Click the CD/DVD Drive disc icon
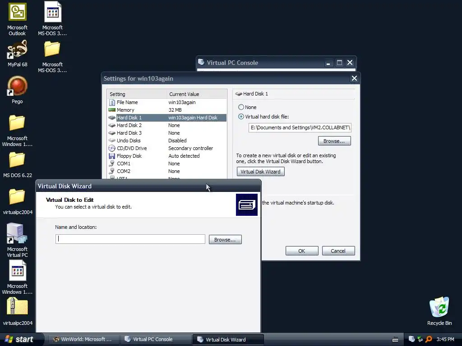462x346 pixels. pos(112,148)
